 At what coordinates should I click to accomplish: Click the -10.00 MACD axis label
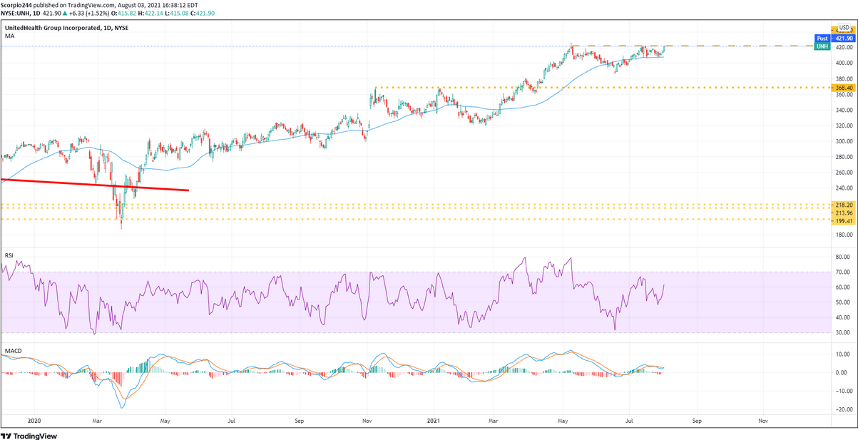(845, 391)
